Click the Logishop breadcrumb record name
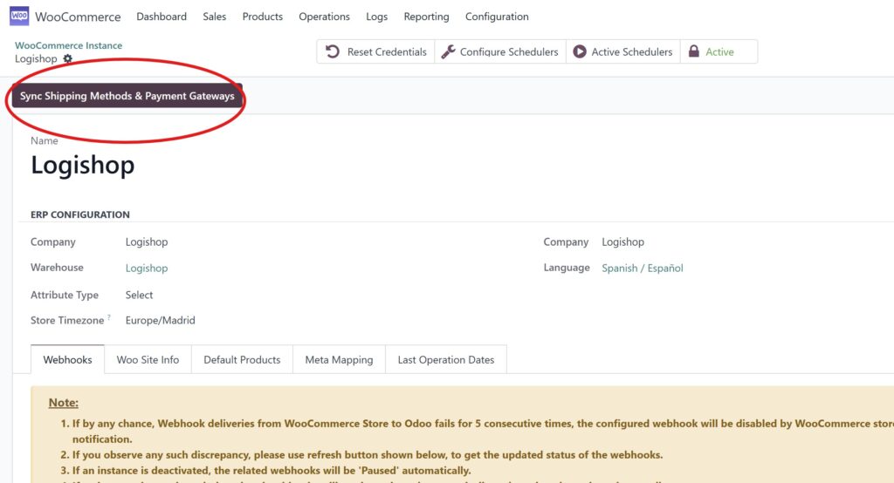The height and width of the screenshot is (483, 894). 36,58
